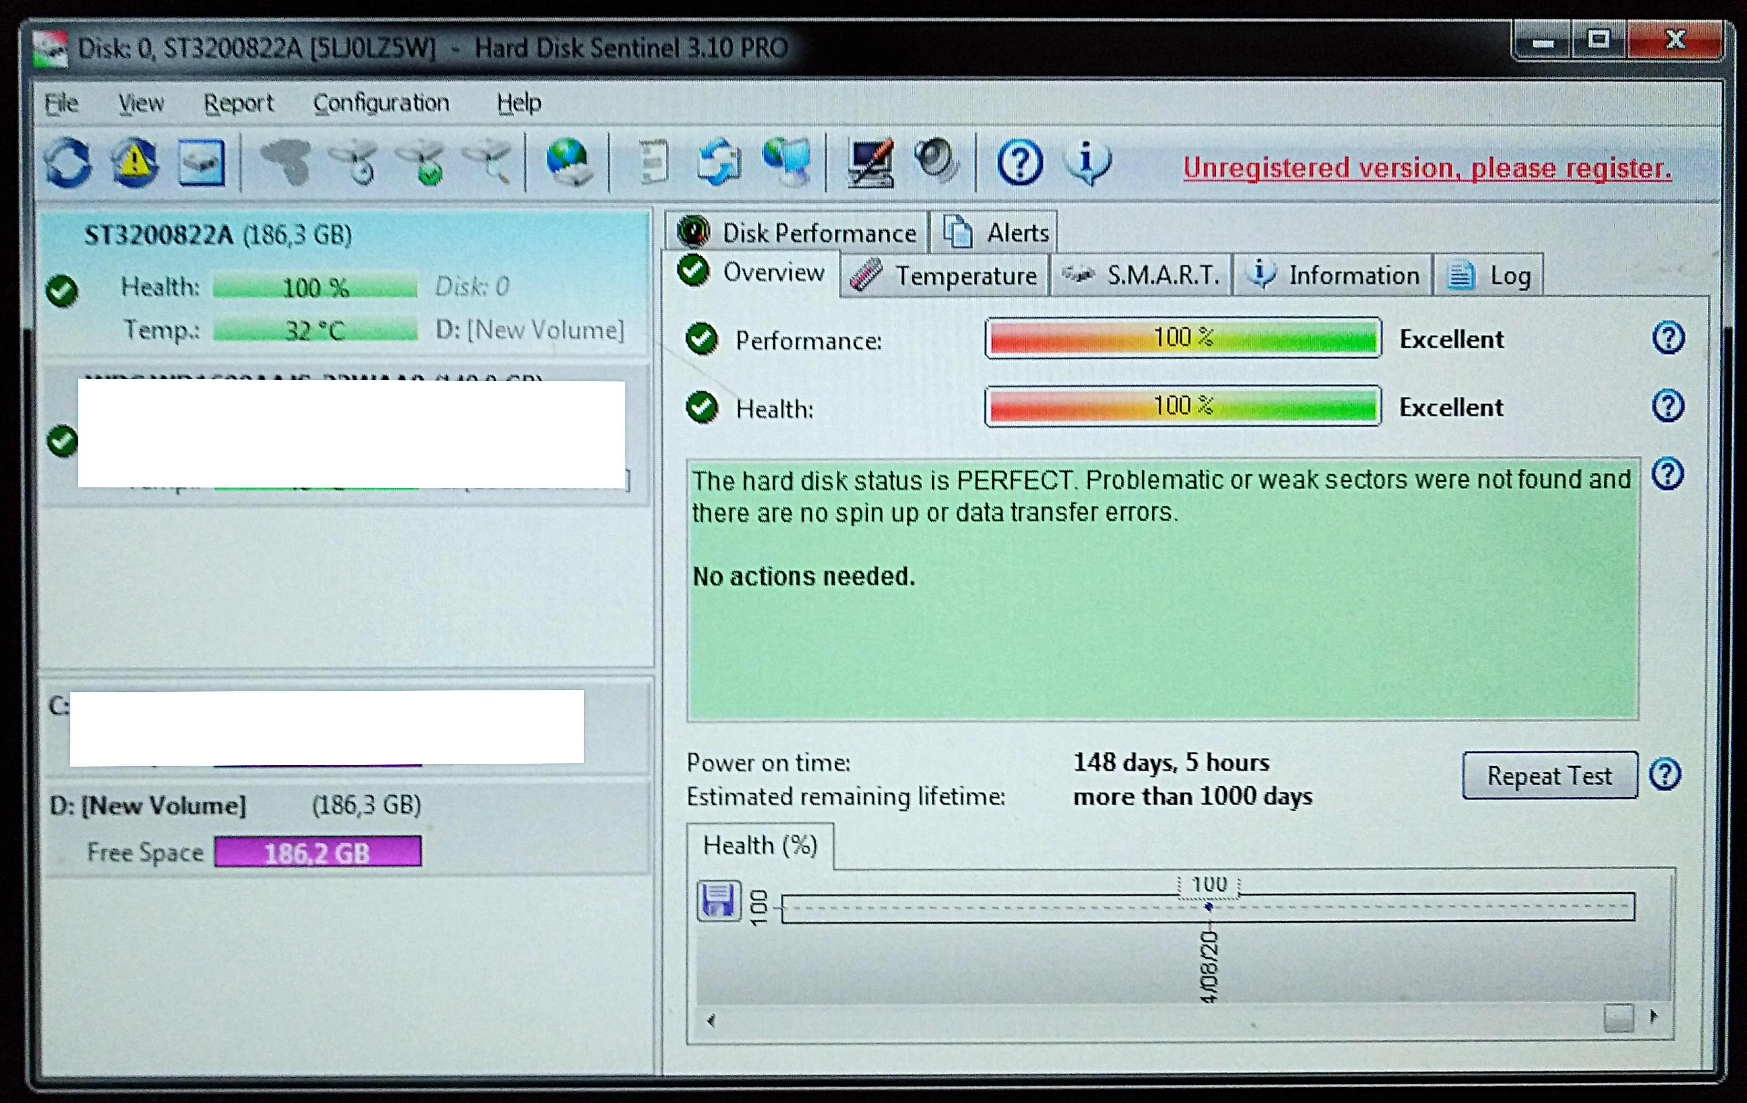This screenshot has height=1103, width=1747.
Task: Click the health graph scrollbar thumb
Action: point(1618,1018)
